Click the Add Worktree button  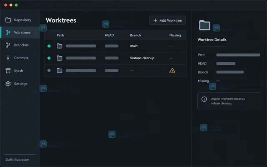(x=167, y=20)
